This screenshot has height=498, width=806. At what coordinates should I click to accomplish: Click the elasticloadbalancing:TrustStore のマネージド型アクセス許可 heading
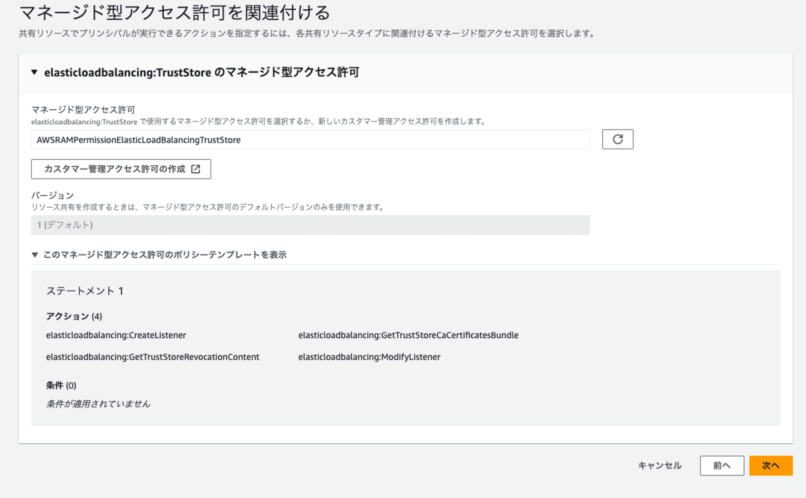[201, 72]
